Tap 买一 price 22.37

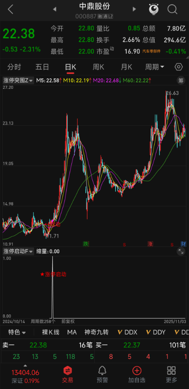click(132, 345)
